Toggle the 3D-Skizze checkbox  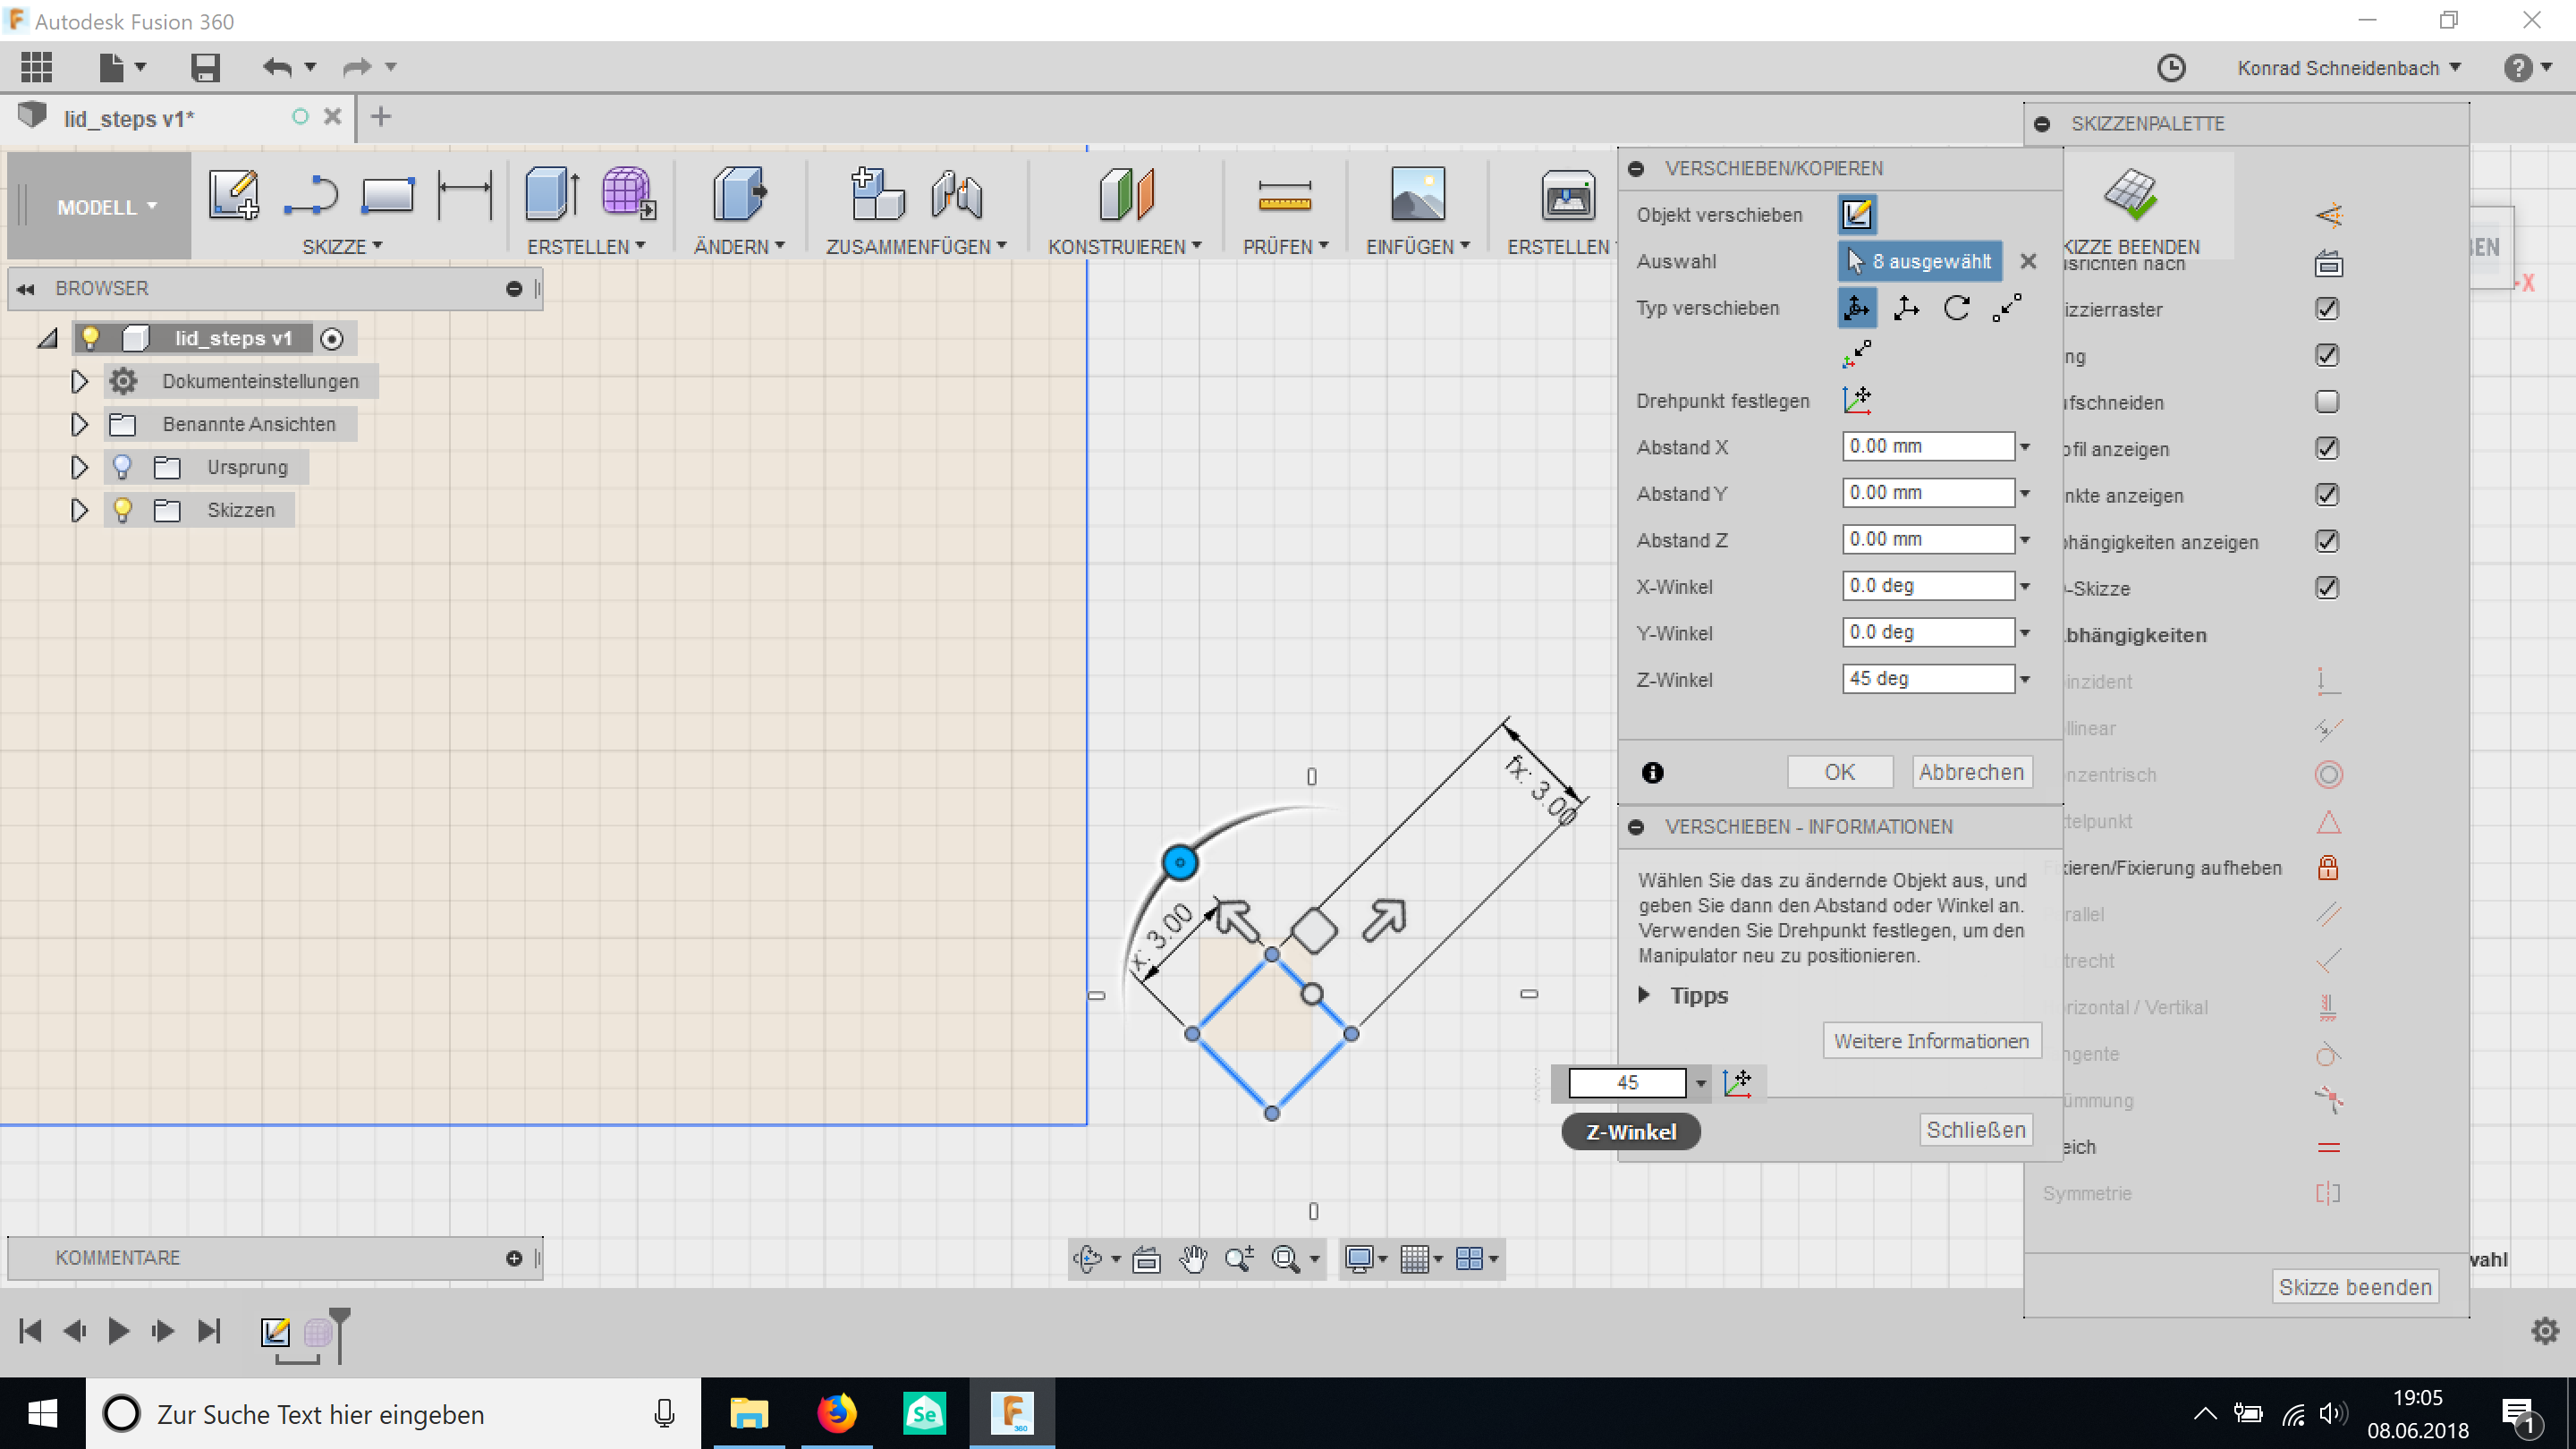[2327, 588]
